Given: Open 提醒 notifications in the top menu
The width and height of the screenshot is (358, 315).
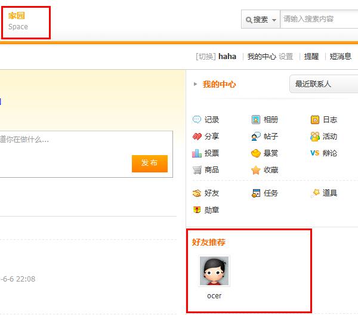Looking at the screenshot, I should pos(311,57).
